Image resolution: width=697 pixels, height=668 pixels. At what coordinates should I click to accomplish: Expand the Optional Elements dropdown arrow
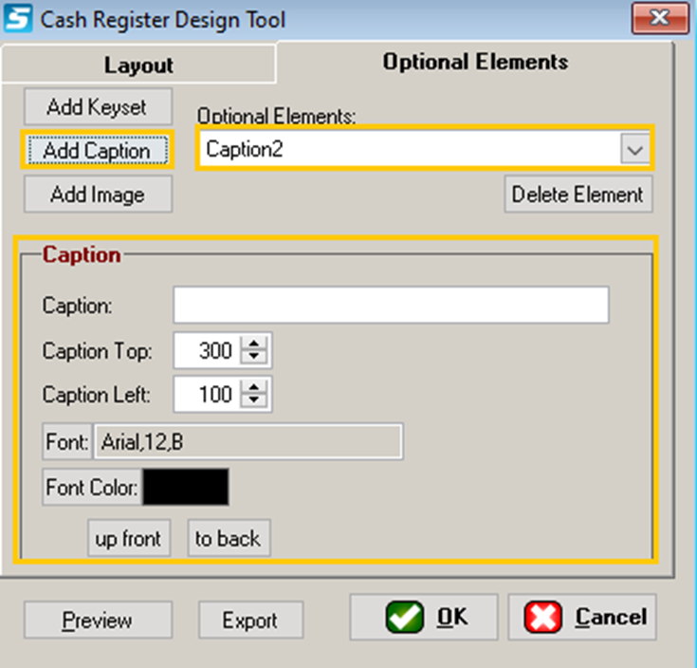click(633, 150)
